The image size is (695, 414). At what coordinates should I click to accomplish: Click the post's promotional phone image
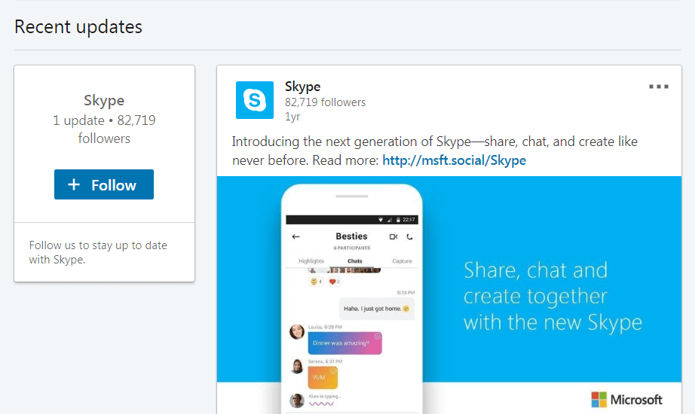449,295
